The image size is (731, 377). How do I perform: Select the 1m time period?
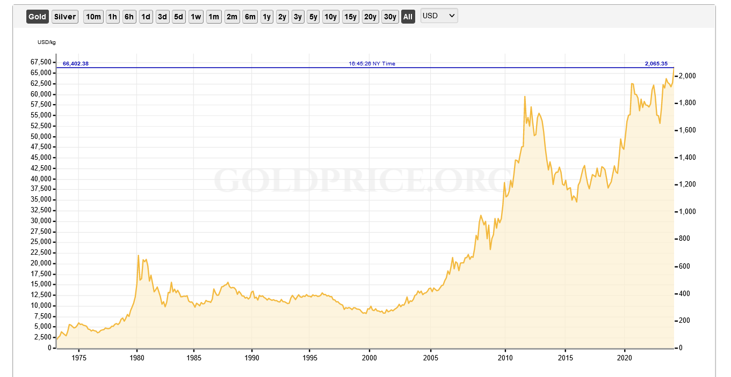[213, 17]
